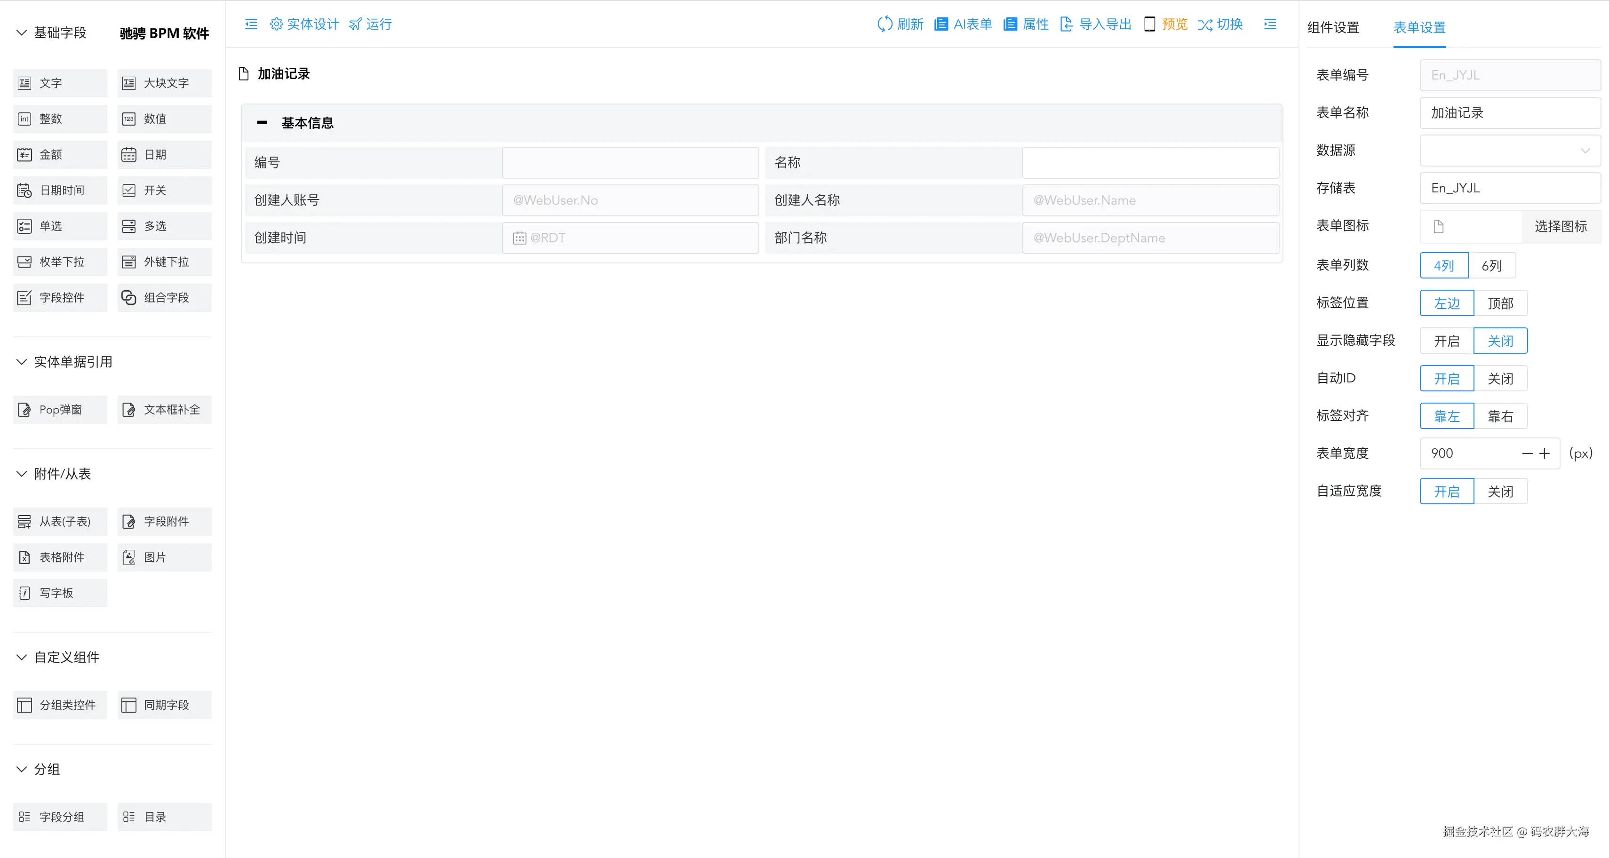
Task: Set form columns to 6列
Action: point(1491,265)
